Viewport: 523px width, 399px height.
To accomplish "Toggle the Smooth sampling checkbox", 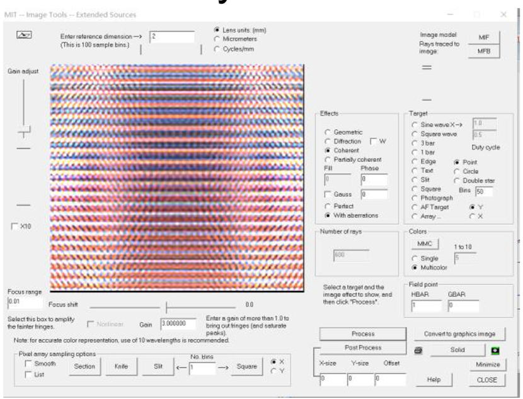I will 28,364.
